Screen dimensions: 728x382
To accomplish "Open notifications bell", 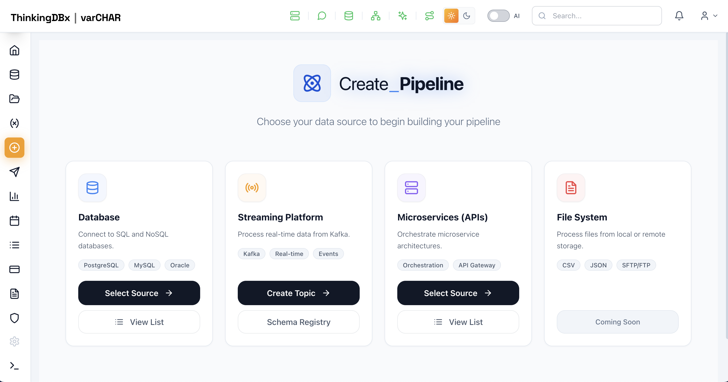I will 679,16.
